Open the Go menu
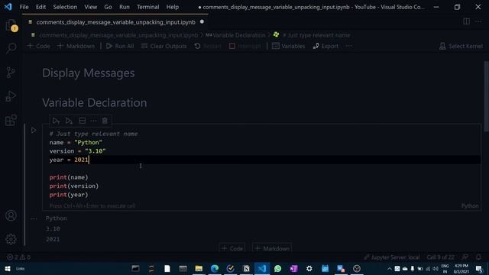This screenshot has height=275, width=489. 108,7
